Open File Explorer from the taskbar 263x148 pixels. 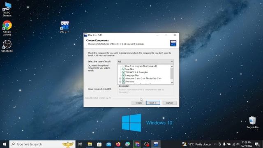click(90, 144)
